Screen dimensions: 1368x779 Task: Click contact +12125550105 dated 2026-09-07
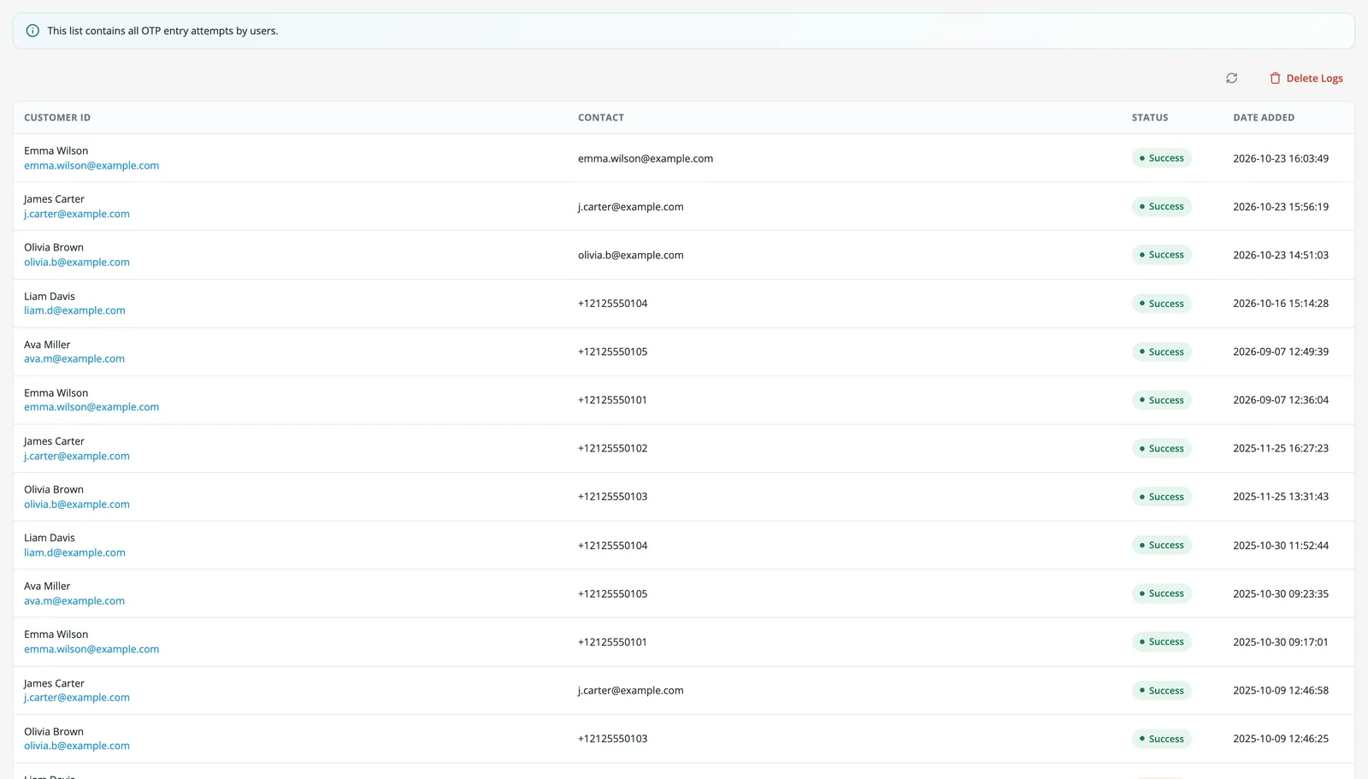(x=613, y=351)
